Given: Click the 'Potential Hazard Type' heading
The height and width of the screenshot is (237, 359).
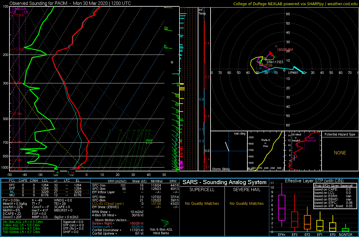Looking at the screenshot, I should (x=340, y=135).
